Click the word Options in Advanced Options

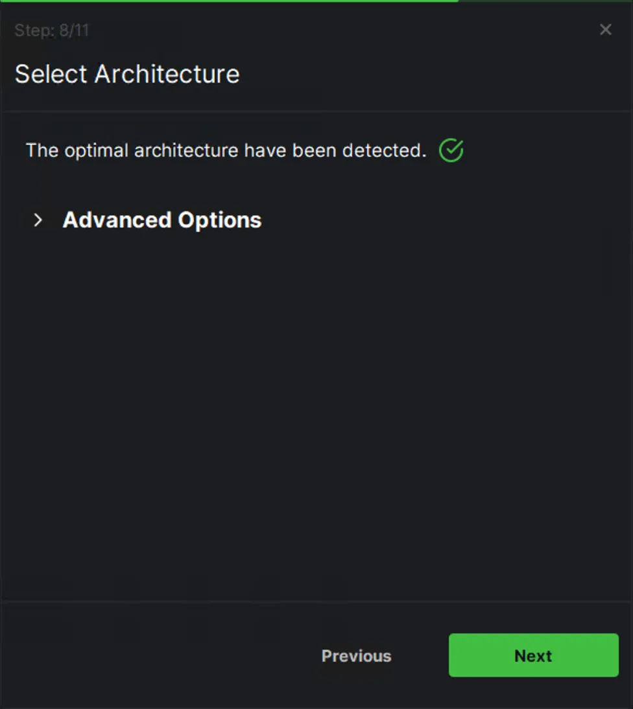[219, 221]
